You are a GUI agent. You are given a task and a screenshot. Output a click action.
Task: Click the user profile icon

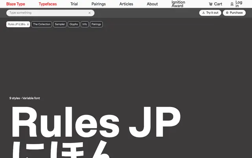click(232, 4)
